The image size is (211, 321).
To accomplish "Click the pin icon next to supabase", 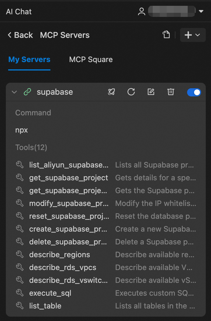I will pos(111,92).
